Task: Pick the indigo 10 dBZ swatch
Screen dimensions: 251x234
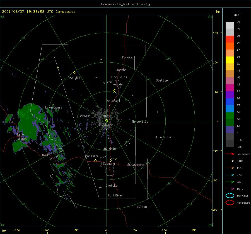Action: [230, 130]
